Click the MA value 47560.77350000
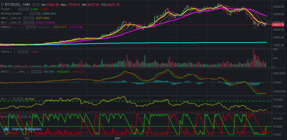 [x=45, y=23]
